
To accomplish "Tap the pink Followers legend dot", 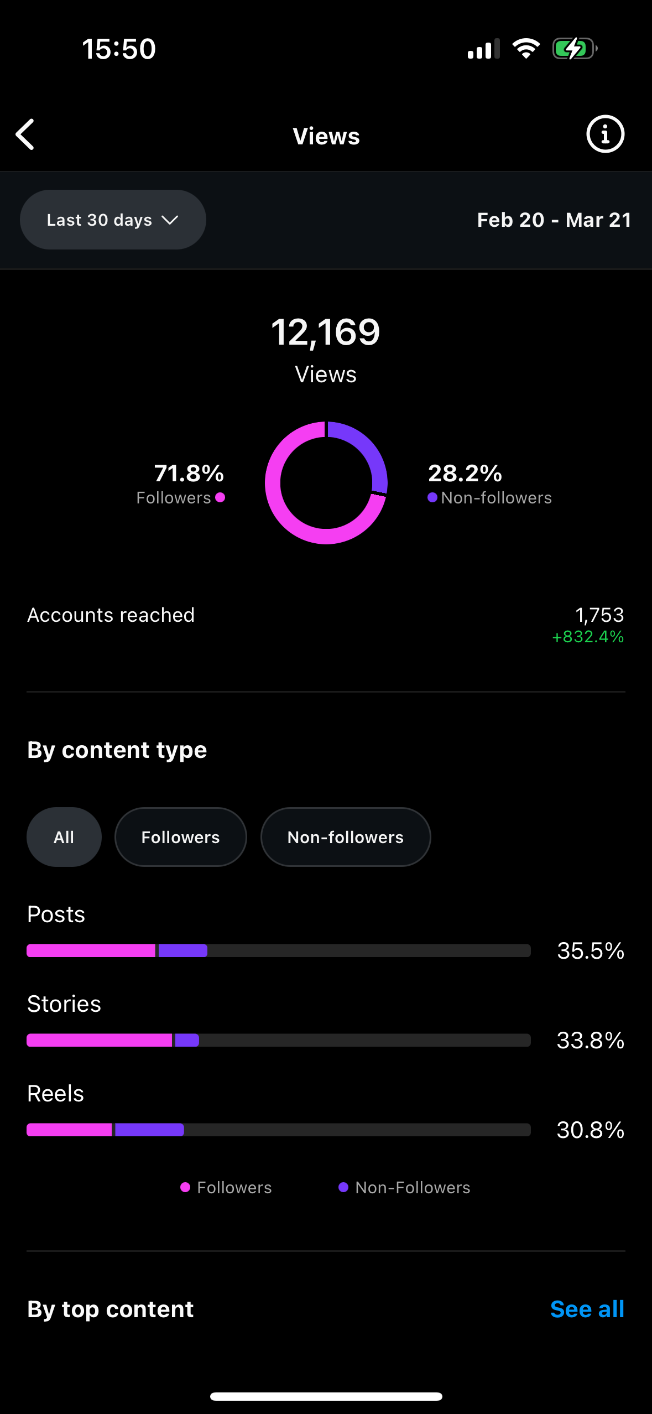I will 220,497.
